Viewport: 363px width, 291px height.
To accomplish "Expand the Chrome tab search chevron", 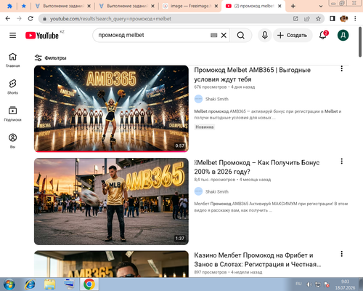I will coord(321,7).
